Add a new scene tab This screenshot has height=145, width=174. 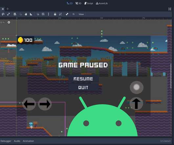[x=8, y=9]
